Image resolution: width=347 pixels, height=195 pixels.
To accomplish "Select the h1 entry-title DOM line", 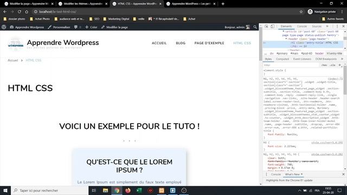I will 303,44.
